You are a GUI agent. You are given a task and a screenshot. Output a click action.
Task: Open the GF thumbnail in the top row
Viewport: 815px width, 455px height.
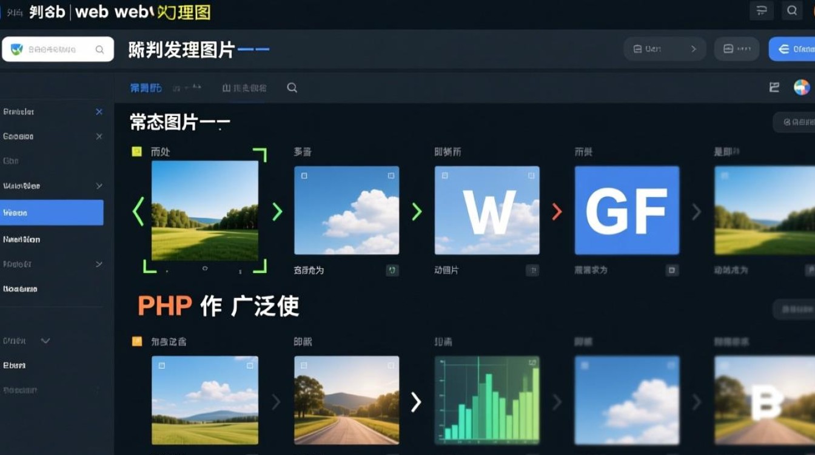click(626, 210)
